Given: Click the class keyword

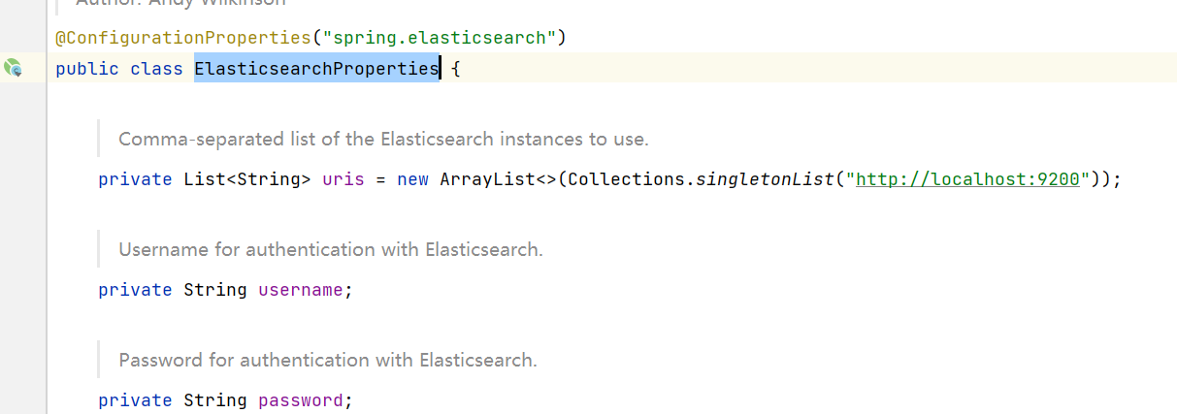Looking at the screenshot, I should 156,69.
